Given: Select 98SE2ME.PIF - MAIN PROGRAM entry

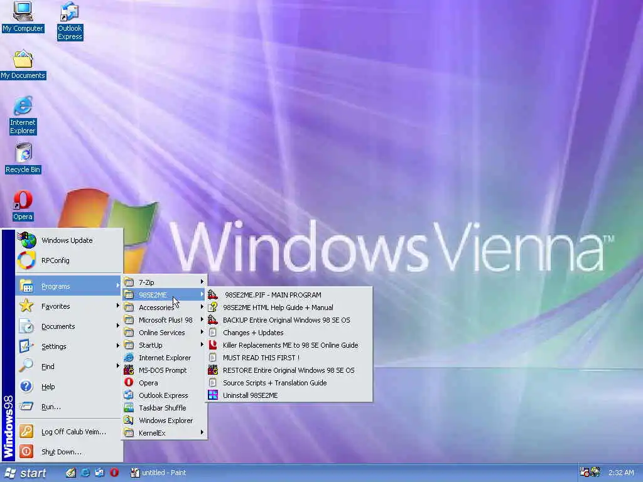Looking at the screenshot, I should point(289,295).
